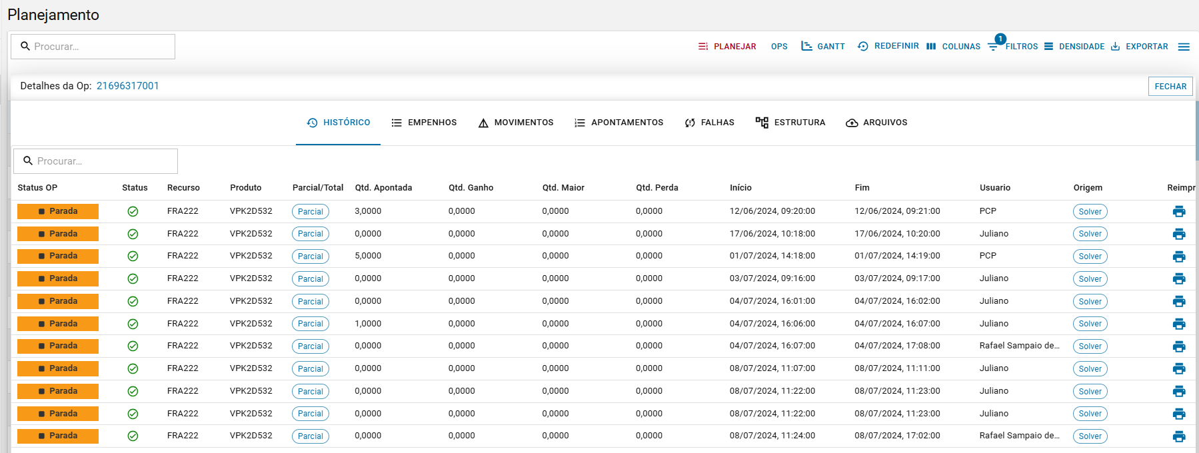Switch to the Apontamentos tab

point(619,123)
